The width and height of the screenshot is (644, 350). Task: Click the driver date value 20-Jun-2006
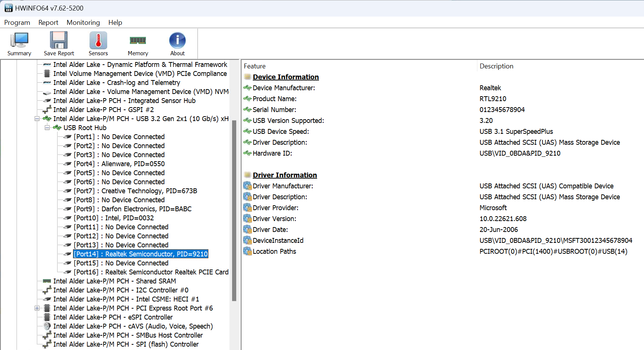point(499,230)
